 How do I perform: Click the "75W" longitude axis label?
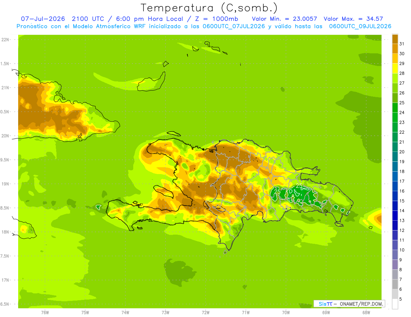point(85,313)
